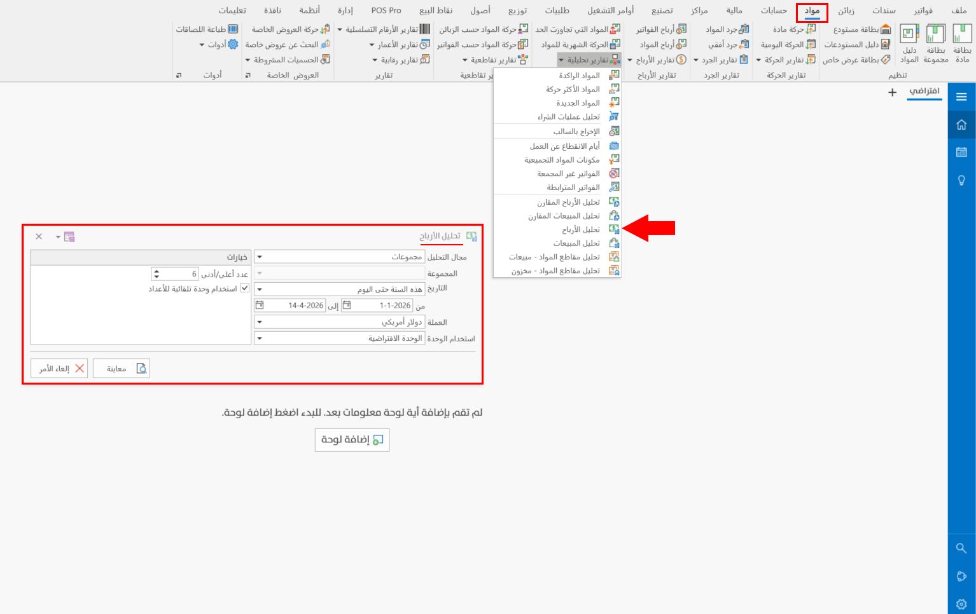Image resolution: width=976 pixels, height=614 pixels.
Task: Select المواد الراكدة menu entry
Action: 557,76
